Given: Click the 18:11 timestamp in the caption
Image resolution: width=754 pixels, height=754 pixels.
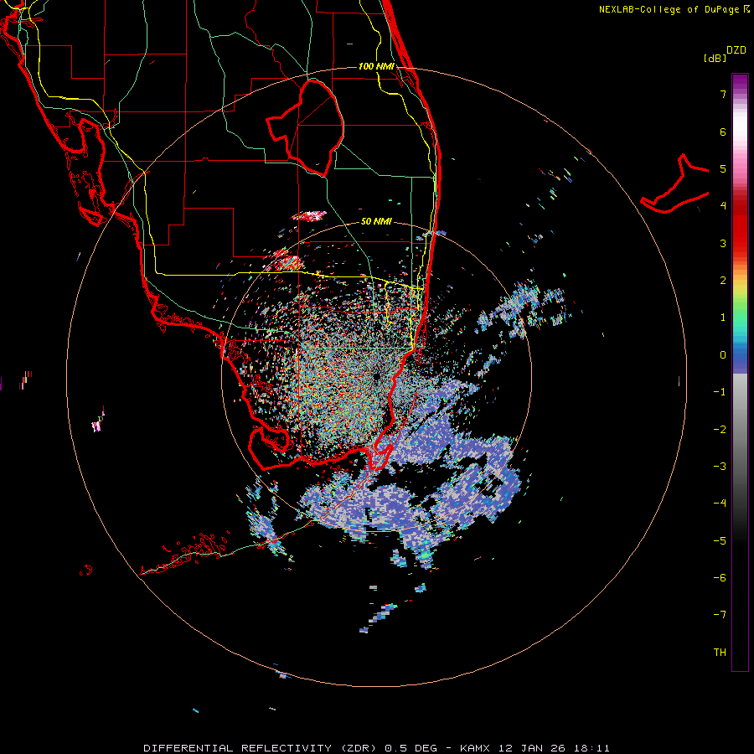Looking at the screenshot, I should point(594,748).
